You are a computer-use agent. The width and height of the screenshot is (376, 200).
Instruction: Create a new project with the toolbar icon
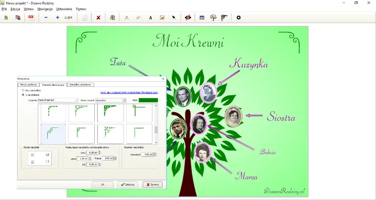6,17
